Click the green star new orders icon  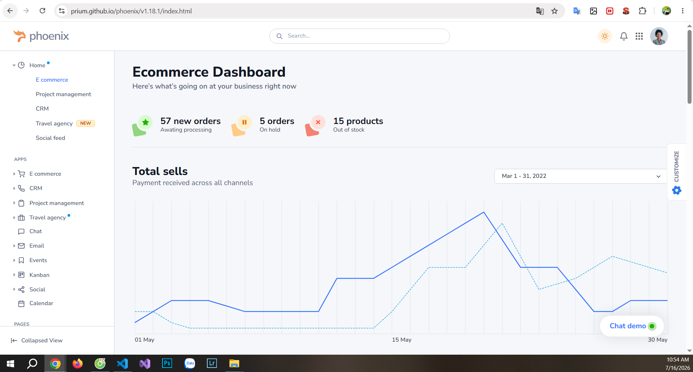coord(146,123)
